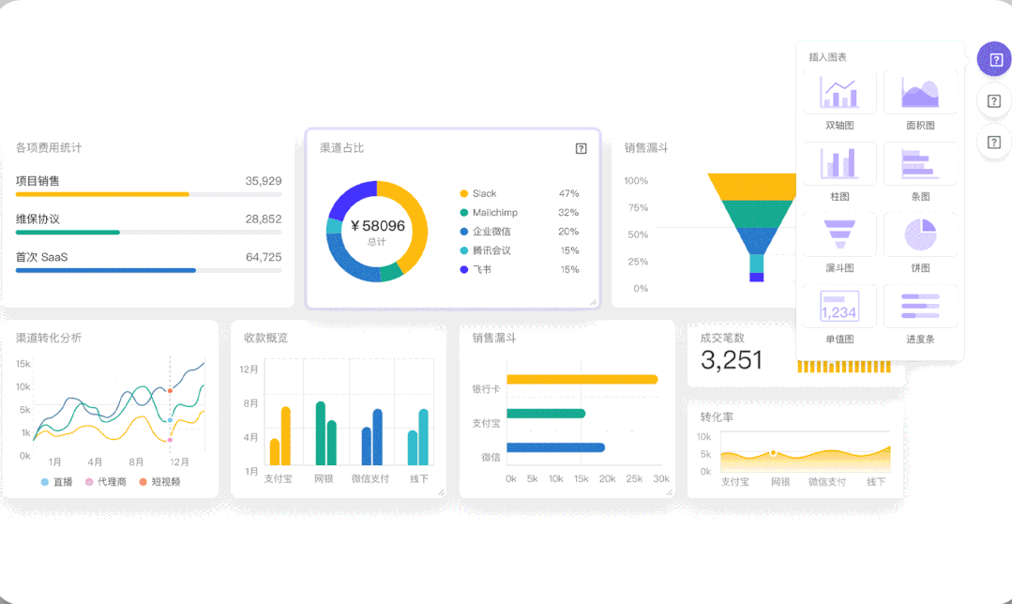Insert a 条图 bar chart
Screen dimensions: 1012x604
coord(920,162)
